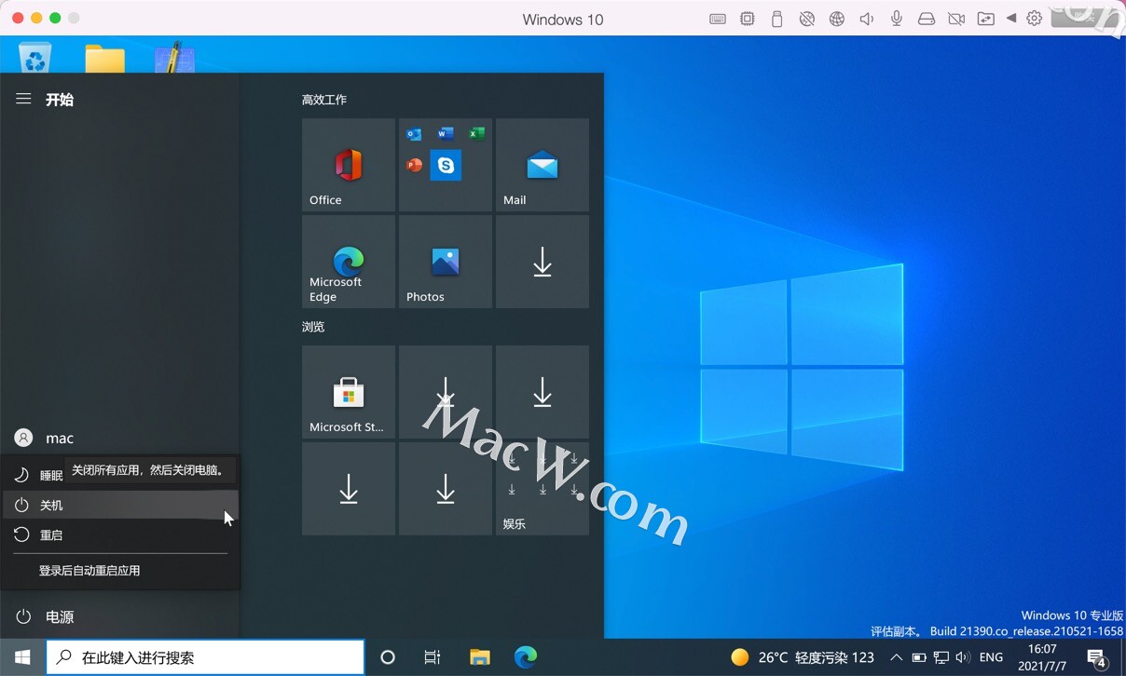The width and height of the screenshot is (1126, 676).
Task: Open the 娱乐 folder tile
Action: click(x=542, y=489)
